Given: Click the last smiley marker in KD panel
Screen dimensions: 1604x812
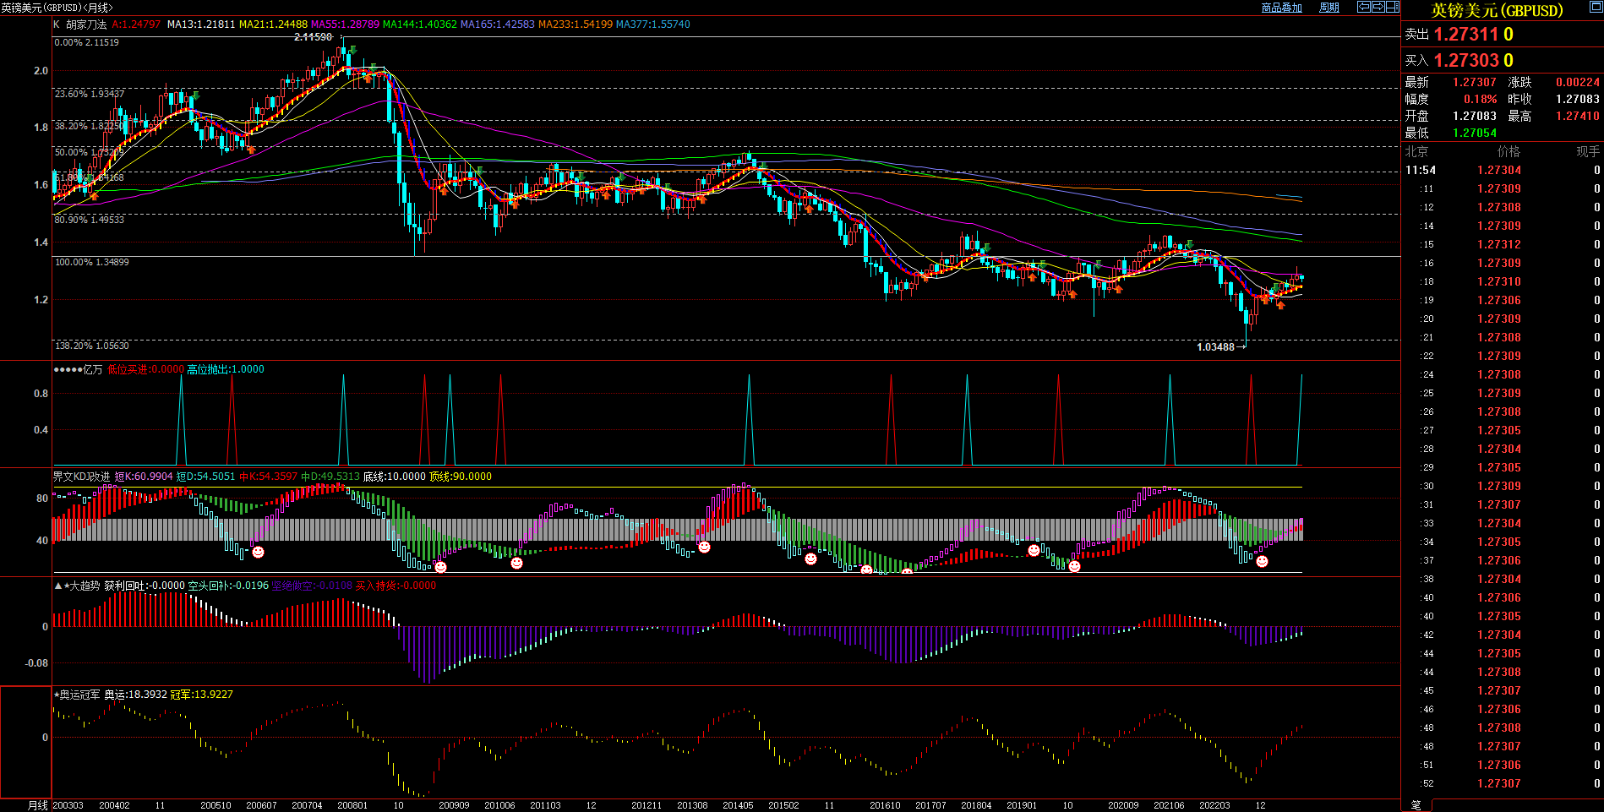Looking at the screenshot, I should tap(1262, 561).
